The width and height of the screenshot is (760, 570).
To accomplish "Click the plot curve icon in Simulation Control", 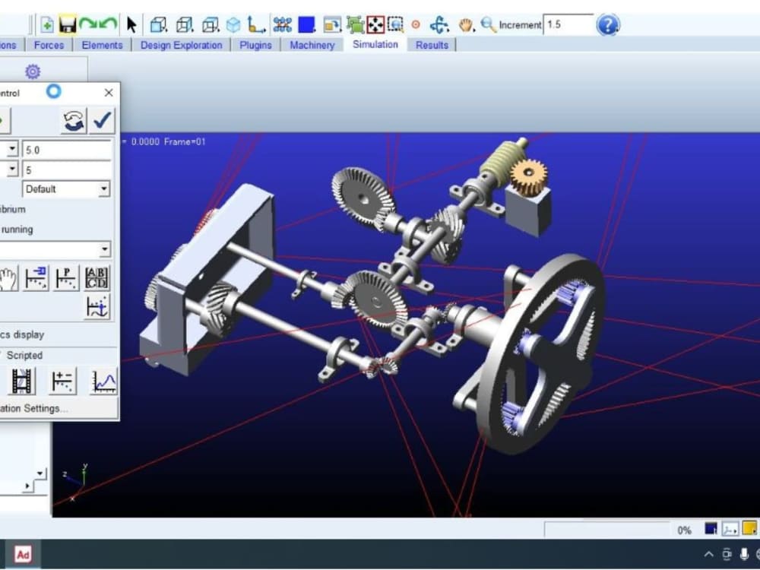I will coord(102,382).
